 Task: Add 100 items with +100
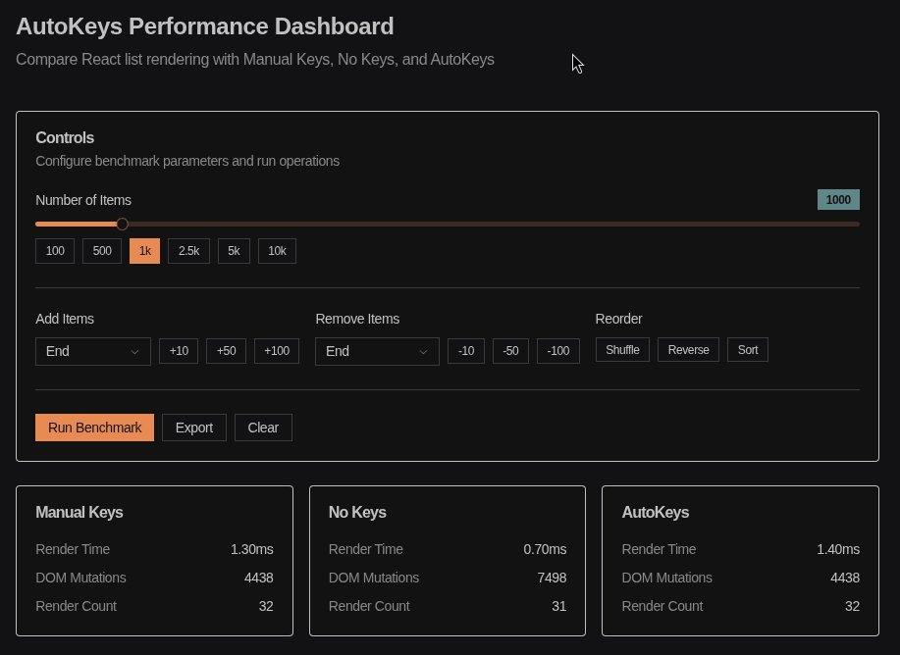277,351
